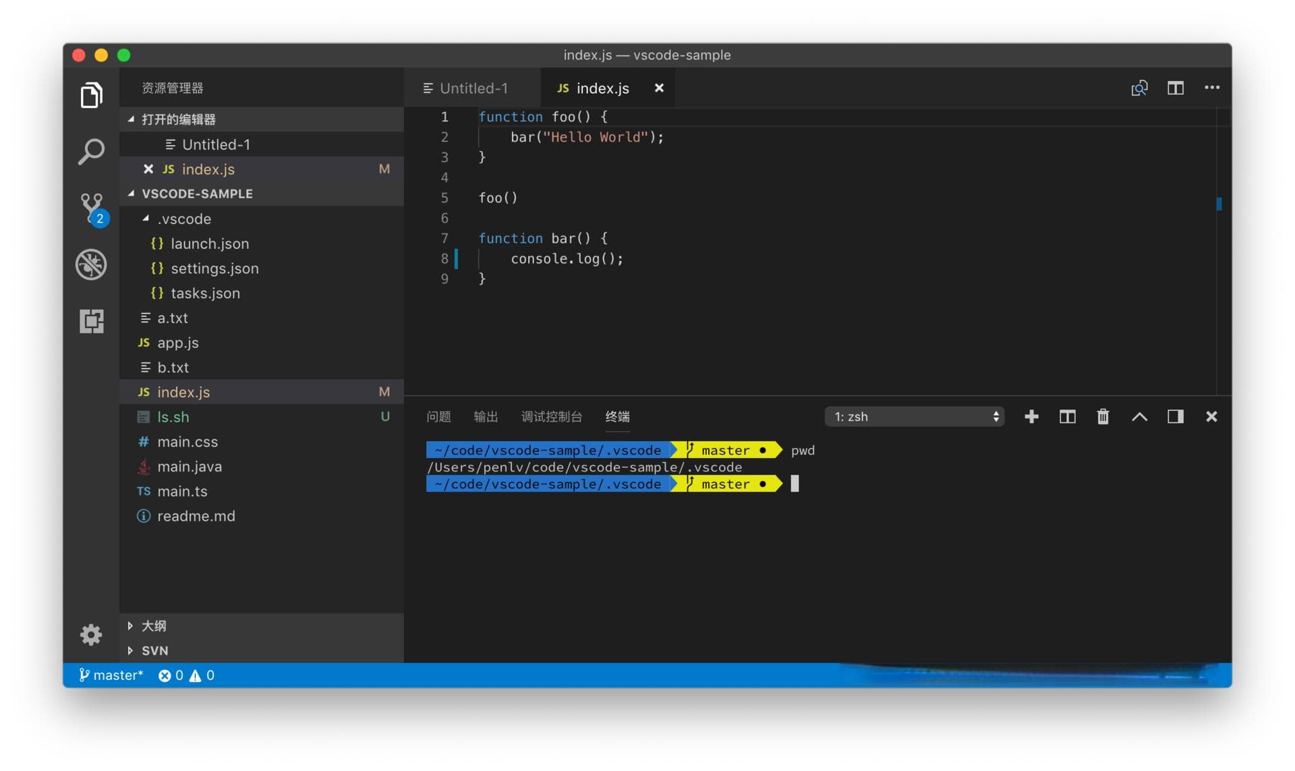1295x771 pixels.
Task: Open the 输出 panel tab
Action: click(x=486, y=416)
